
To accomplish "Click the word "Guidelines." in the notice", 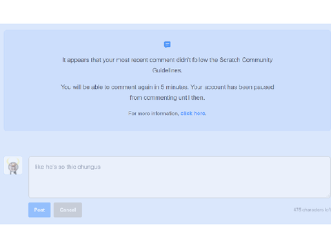I will coord(167,70).
